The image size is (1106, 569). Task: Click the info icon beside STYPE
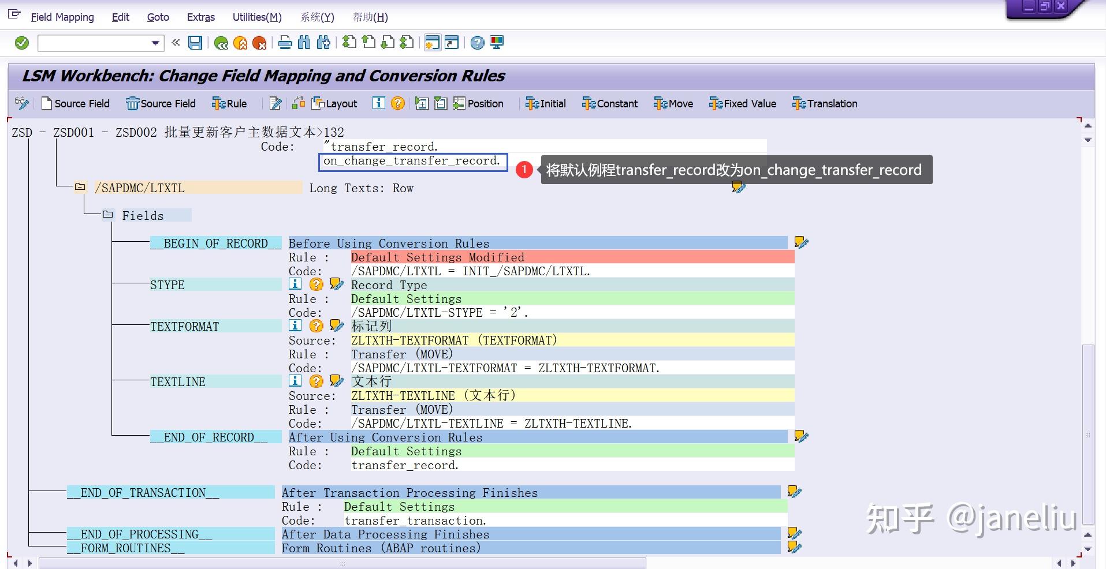pyautogui.click(x=295, y=284)
